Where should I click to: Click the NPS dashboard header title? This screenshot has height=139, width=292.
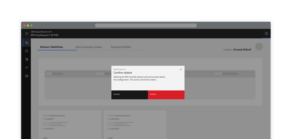pyautogui.click(x=44, y=35)
